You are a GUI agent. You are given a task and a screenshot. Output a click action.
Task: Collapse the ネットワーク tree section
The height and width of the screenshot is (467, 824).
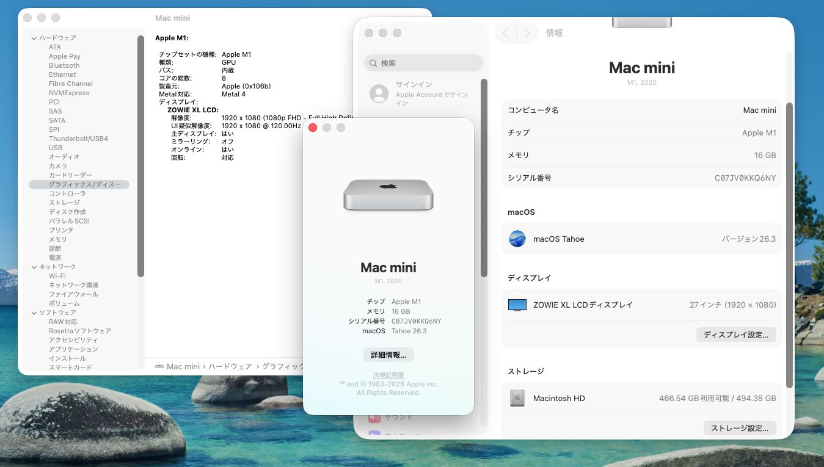[x=34, y=267]
